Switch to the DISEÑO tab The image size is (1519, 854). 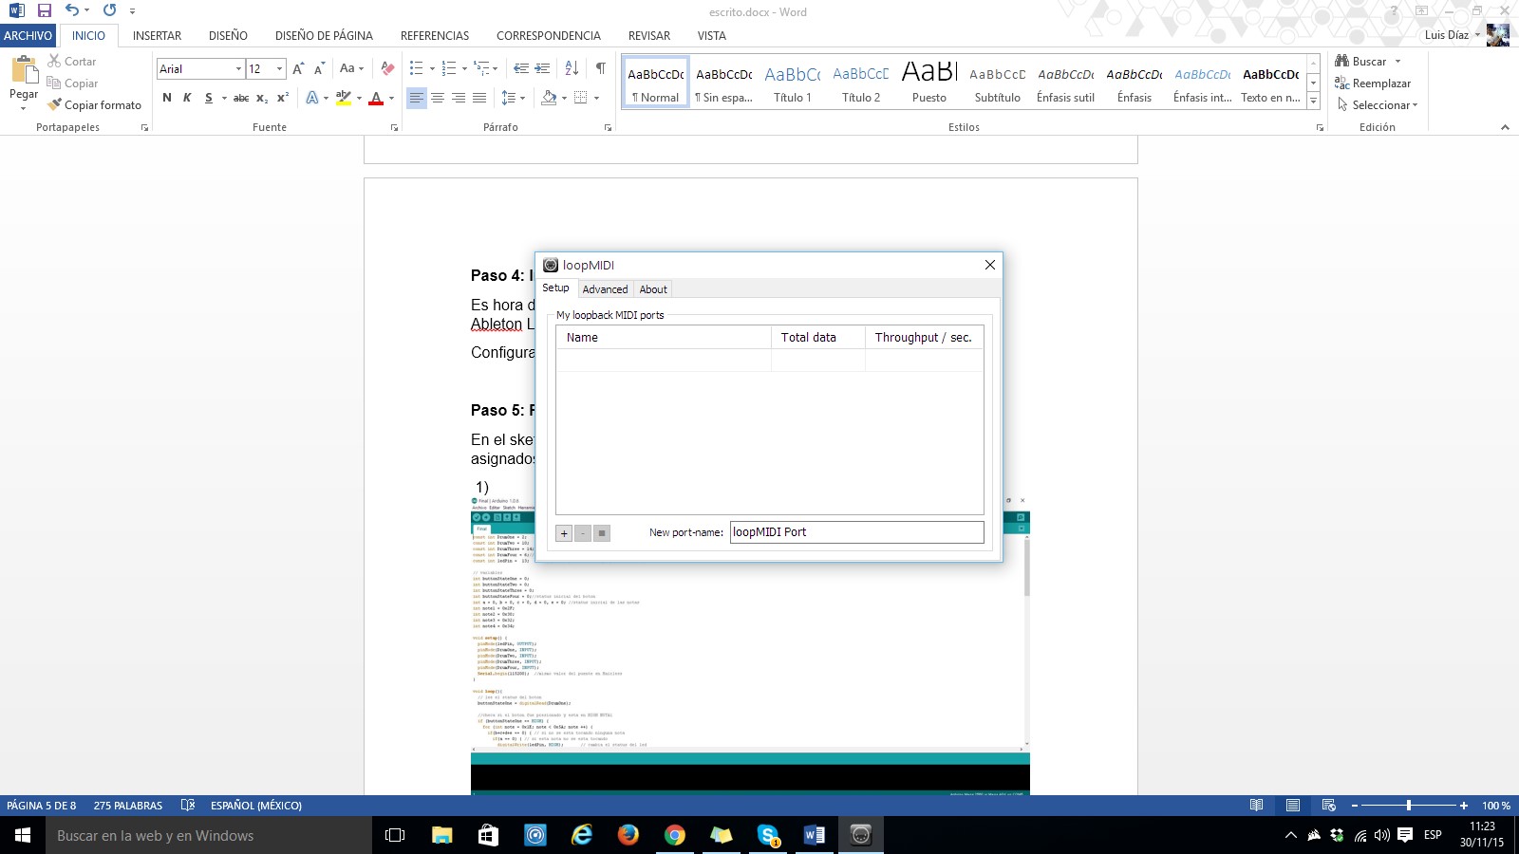coord(228,35)
